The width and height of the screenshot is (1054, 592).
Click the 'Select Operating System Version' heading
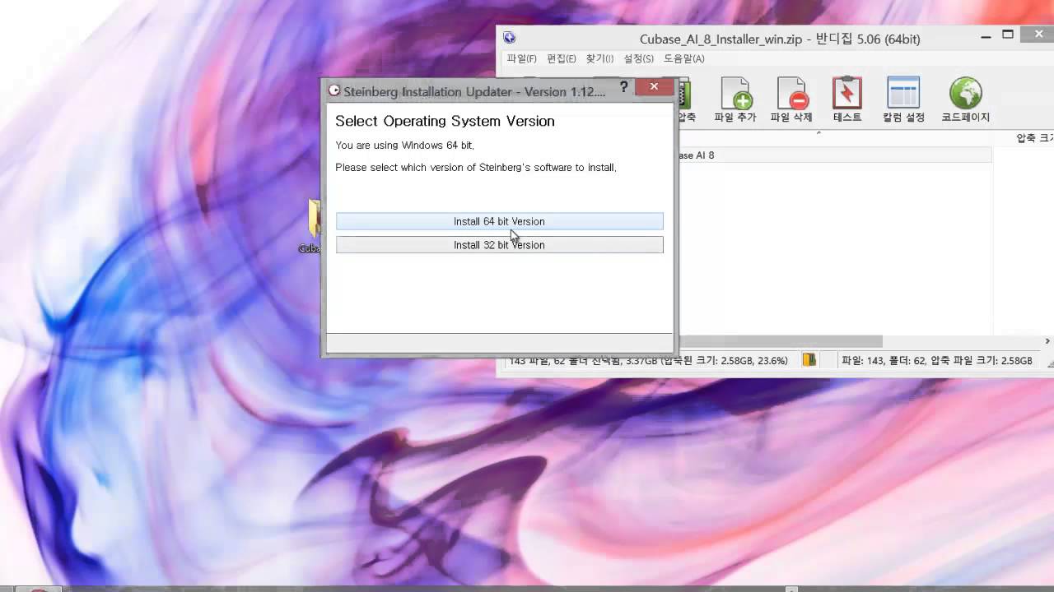445,121
